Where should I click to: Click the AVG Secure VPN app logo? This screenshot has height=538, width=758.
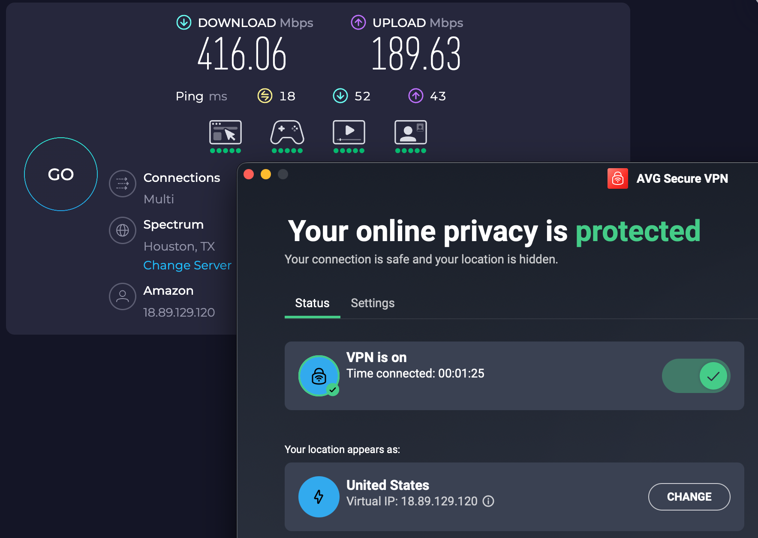[x=617, y=178]
